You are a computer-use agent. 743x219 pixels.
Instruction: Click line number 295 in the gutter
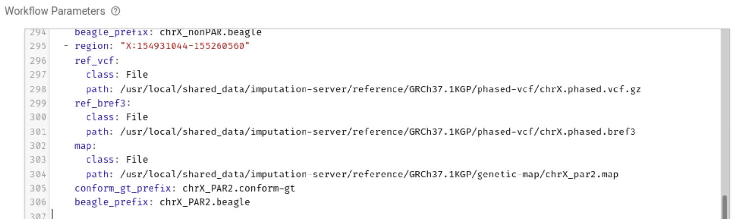pos(39,46)
